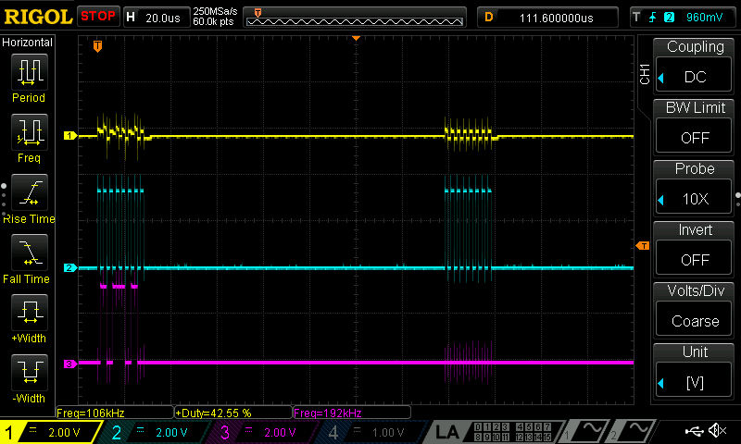Click the channel 2 cyan ground marker
This screenshot has width=741, height=444.
(70, 268)
